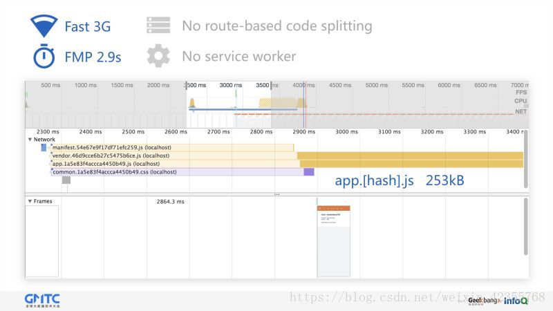Click the app.[hash].js 253kB annotation
This screenshot has width=553, height=311.
click(400, 180)
